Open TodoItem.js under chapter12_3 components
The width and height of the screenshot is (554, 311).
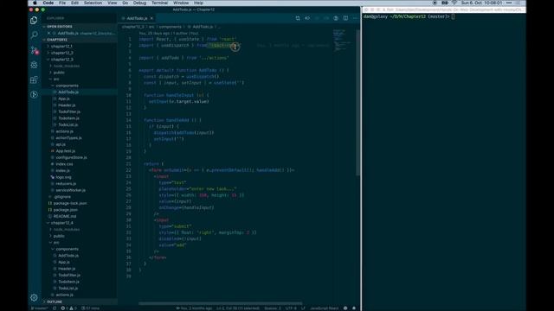[x=68, y=118]
